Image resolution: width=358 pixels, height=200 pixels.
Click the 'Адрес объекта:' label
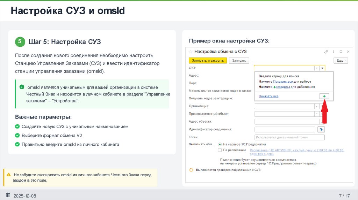click(200, 122)
